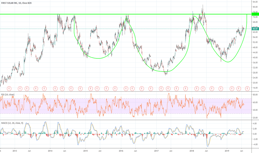The height and width of the screenshot is (153, 259).
Task: Click the 80.00 level on RSI scale
Action: [x=255, y=95]
